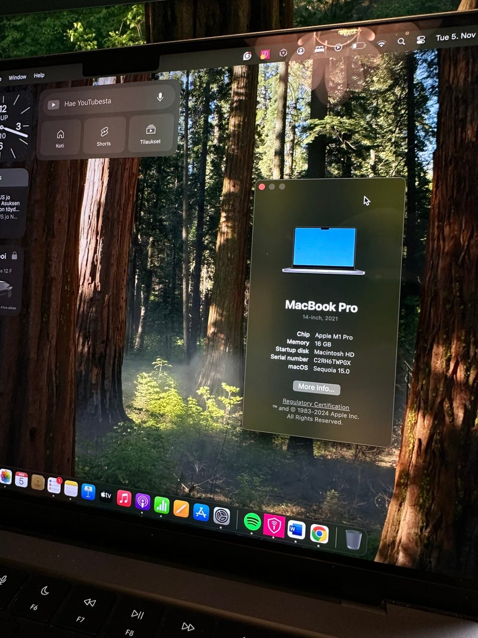Viewport: 478px width, 638px height.
Task: Show battery status in the menu bar
Action: [358, 46]
